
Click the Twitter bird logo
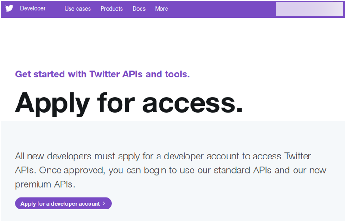(x=9, y=8)
